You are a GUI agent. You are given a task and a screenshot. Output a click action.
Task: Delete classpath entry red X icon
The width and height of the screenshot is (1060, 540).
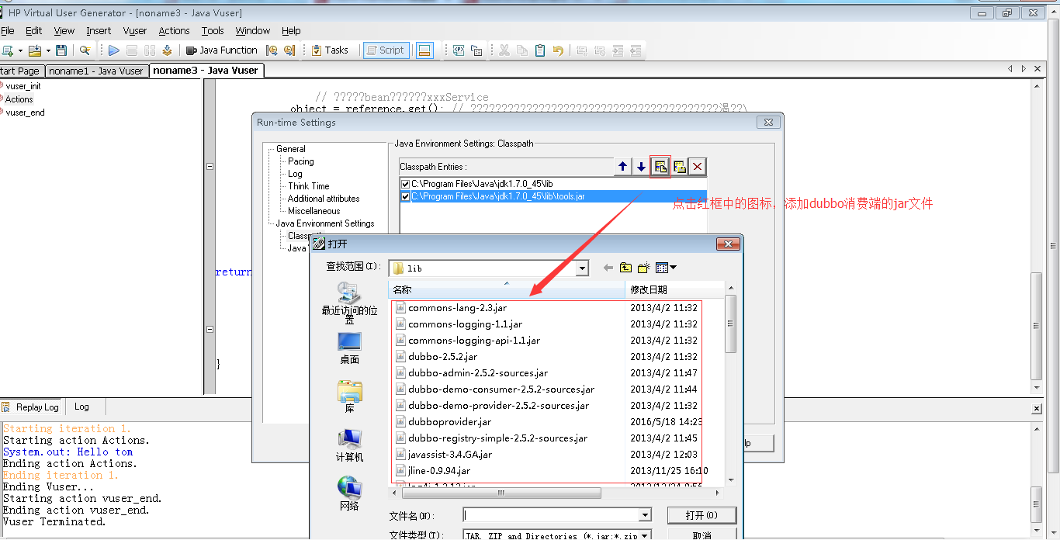coord(698,167)
